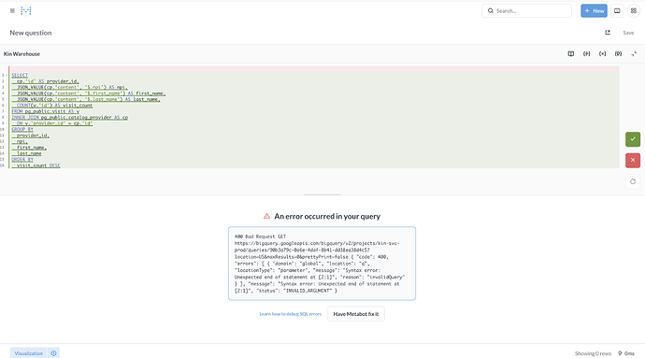645x358 pixels.
Task: Reject the suggested SQL changes with red X
Action: coord(633,160)
